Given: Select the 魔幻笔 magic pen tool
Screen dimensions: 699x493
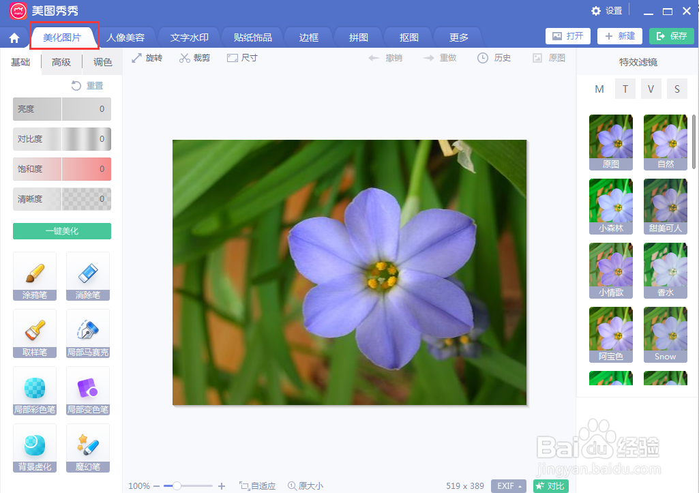Looking at the screenshot, I should 87,447.
